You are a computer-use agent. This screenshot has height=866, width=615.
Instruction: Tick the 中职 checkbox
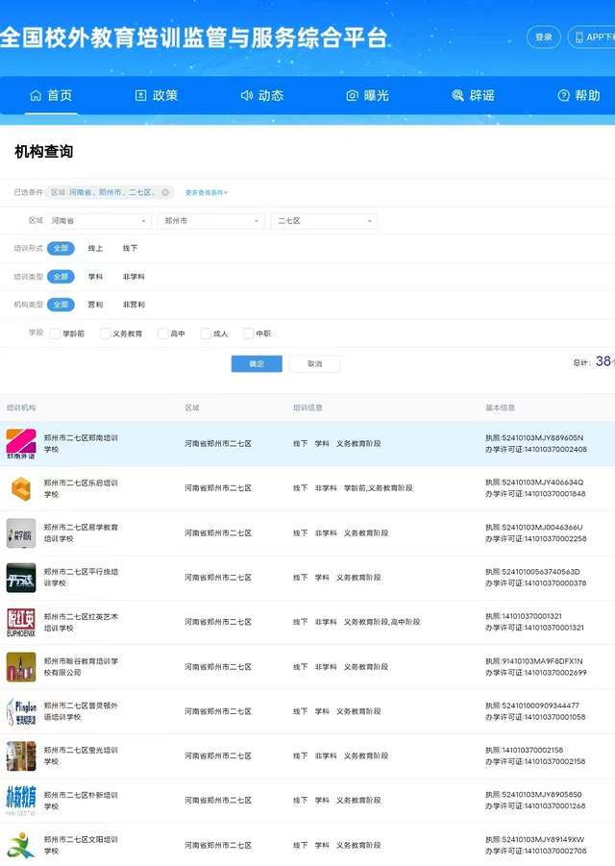[249, 334]
